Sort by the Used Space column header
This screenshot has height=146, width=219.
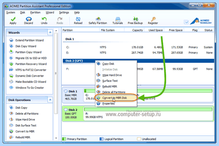click(154, 30)
